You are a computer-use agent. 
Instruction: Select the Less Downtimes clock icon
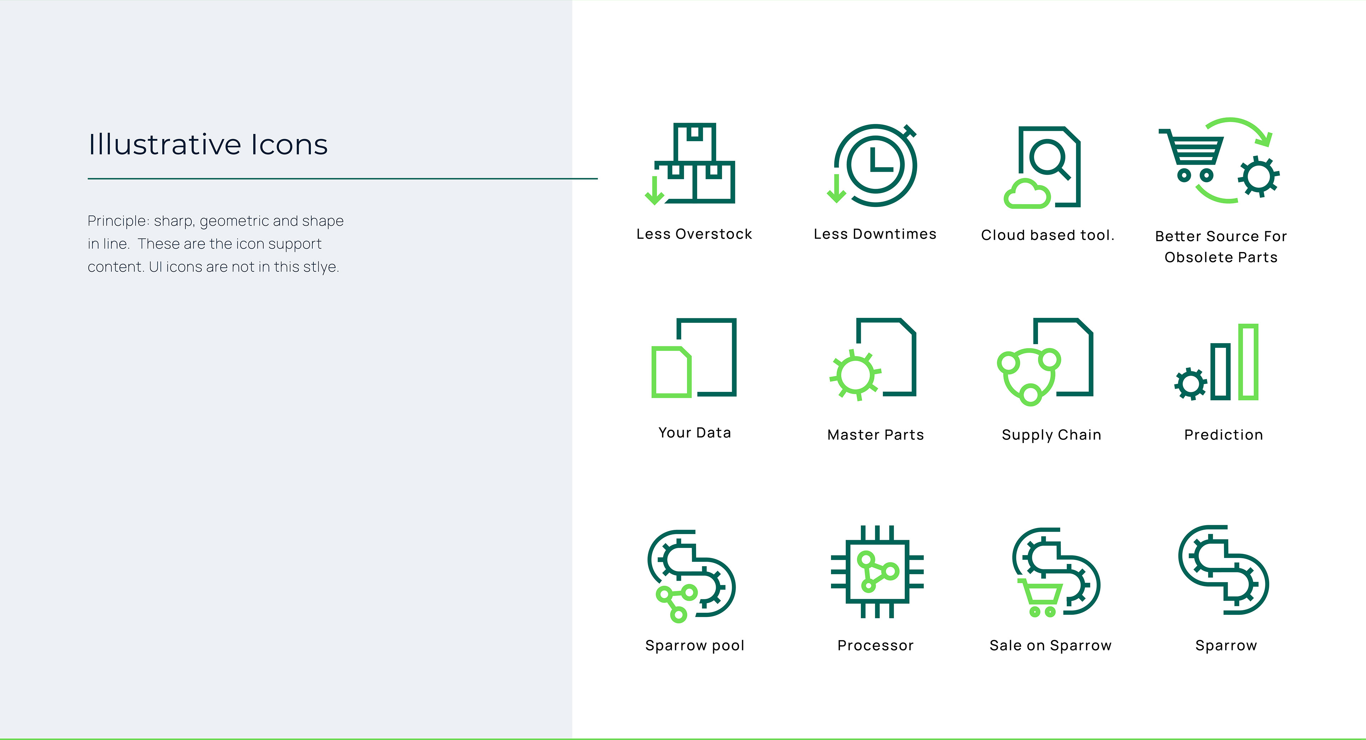[x=872, y=165]
